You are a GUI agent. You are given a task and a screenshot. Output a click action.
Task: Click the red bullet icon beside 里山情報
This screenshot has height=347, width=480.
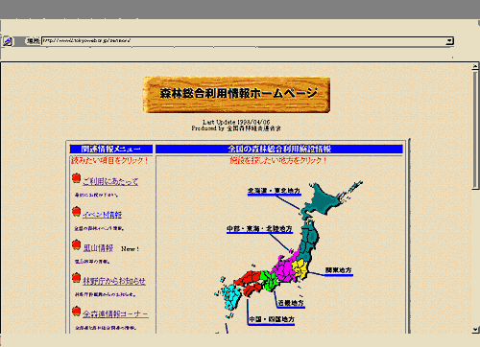76,244
